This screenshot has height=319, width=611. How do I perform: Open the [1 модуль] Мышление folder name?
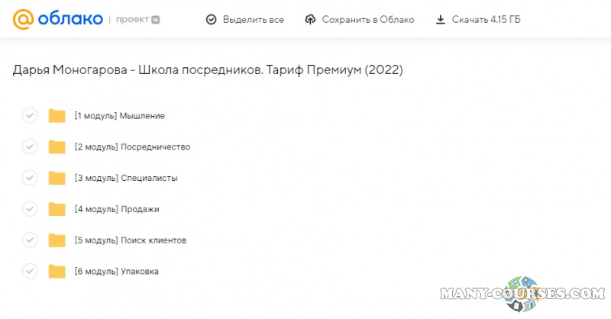pos(119,116)
